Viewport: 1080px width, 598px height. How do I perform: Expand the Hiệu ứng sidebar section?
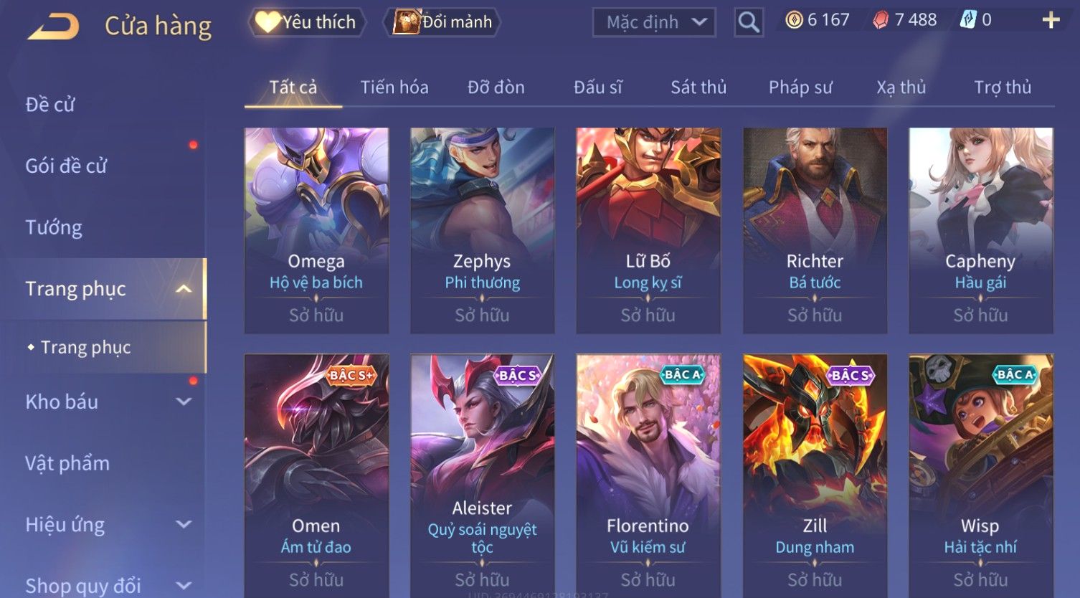184,524
